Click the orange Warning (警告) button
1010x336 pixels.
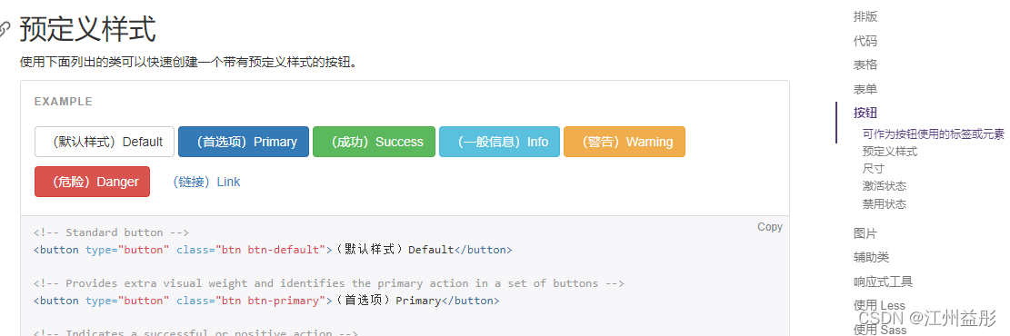point(625,142)
